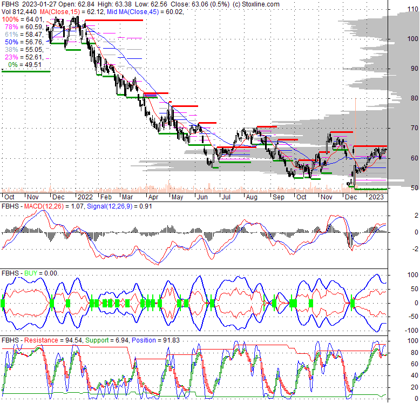Click the FBHS ticker header text
Viewport: 420px width, 403px height.
click(10, 4)
